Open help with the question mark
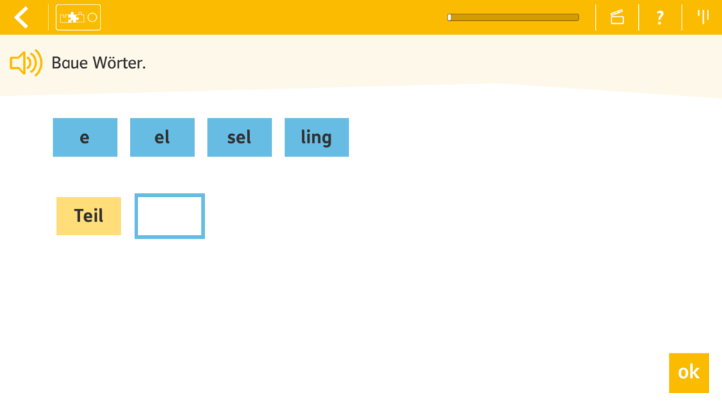 660,17
